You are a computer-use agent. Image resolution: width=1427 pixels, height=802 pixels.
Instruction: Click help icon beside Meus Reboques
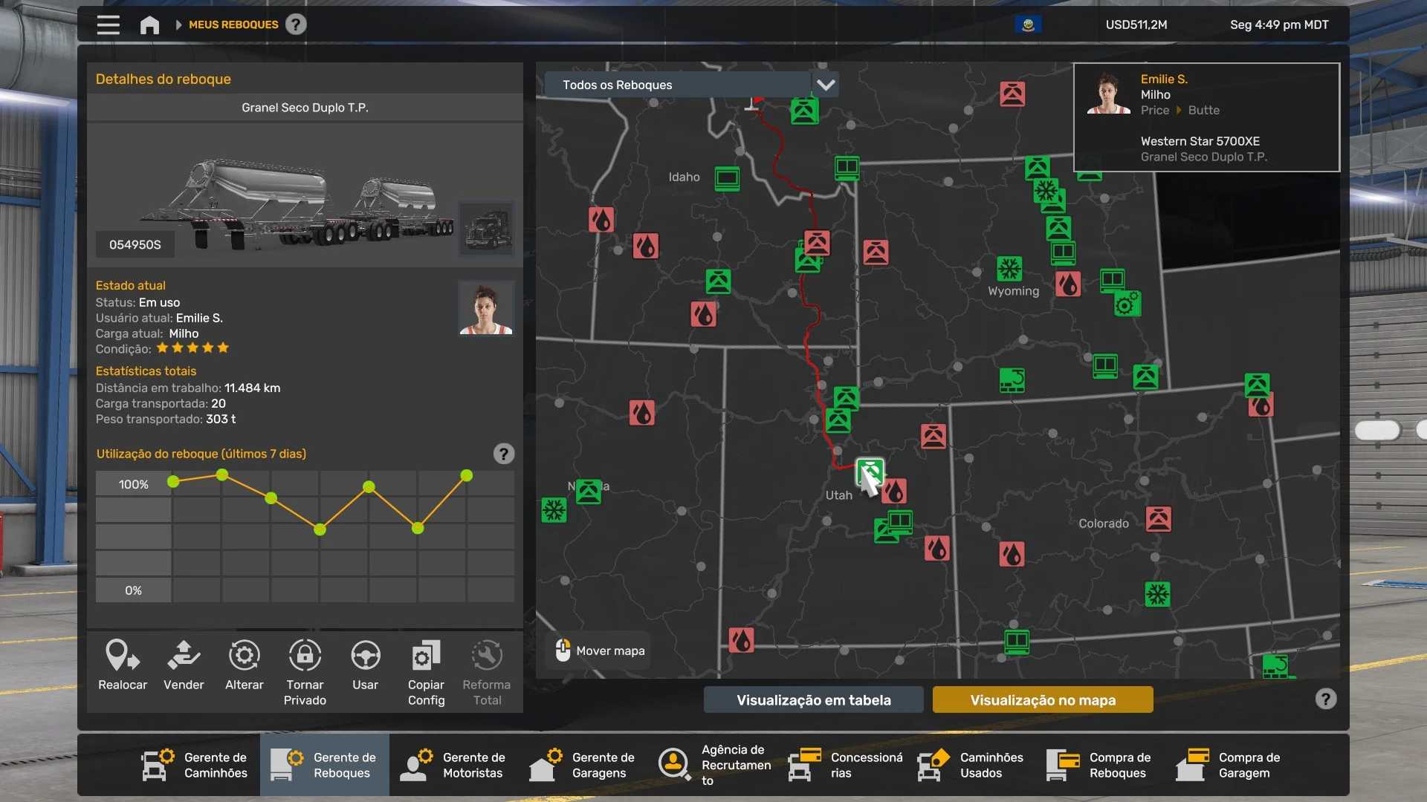tap(296, 25)
